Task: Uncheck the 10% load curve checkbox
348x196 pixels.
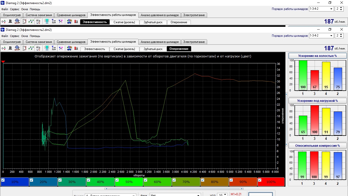Action: pos(3,180)
